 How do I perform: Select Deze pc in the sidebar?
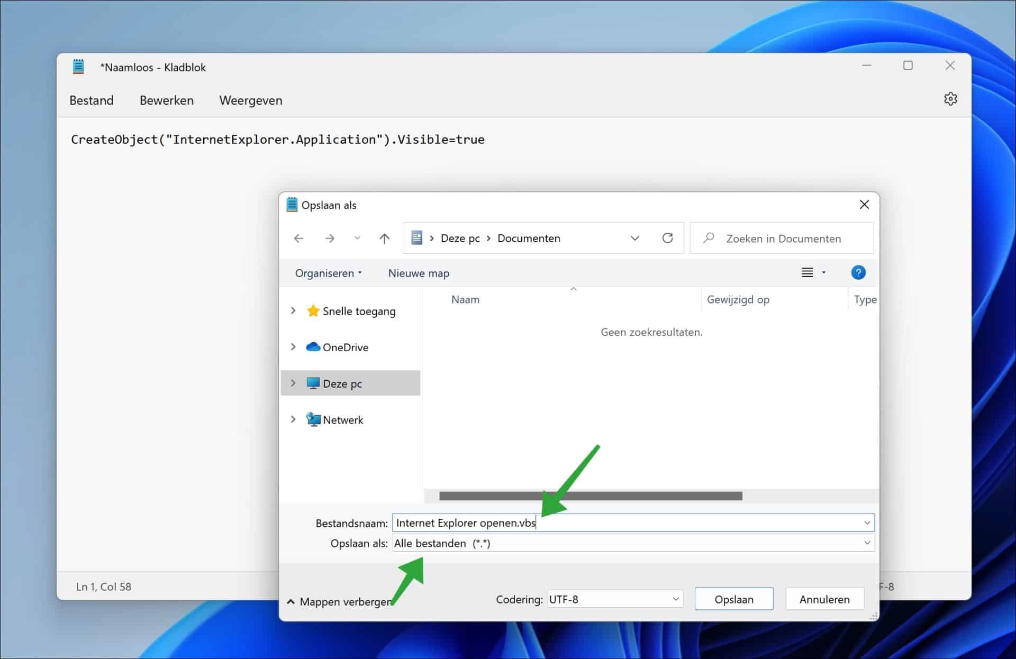coord(342,383)
